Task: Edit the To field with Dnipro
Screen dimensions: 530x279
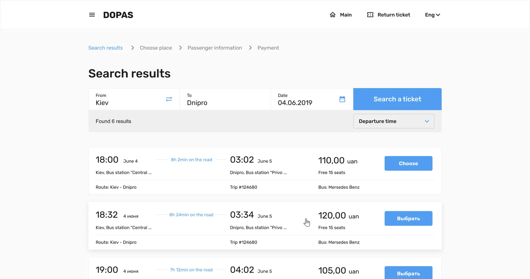Action: click(225, 99)
